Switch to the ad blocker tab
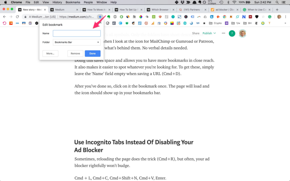 pyautogui.click(x=225, y=10)
